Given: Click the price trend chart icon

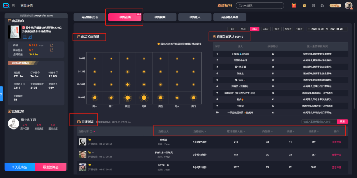Looking at the screenshot, I should point(52,45).
